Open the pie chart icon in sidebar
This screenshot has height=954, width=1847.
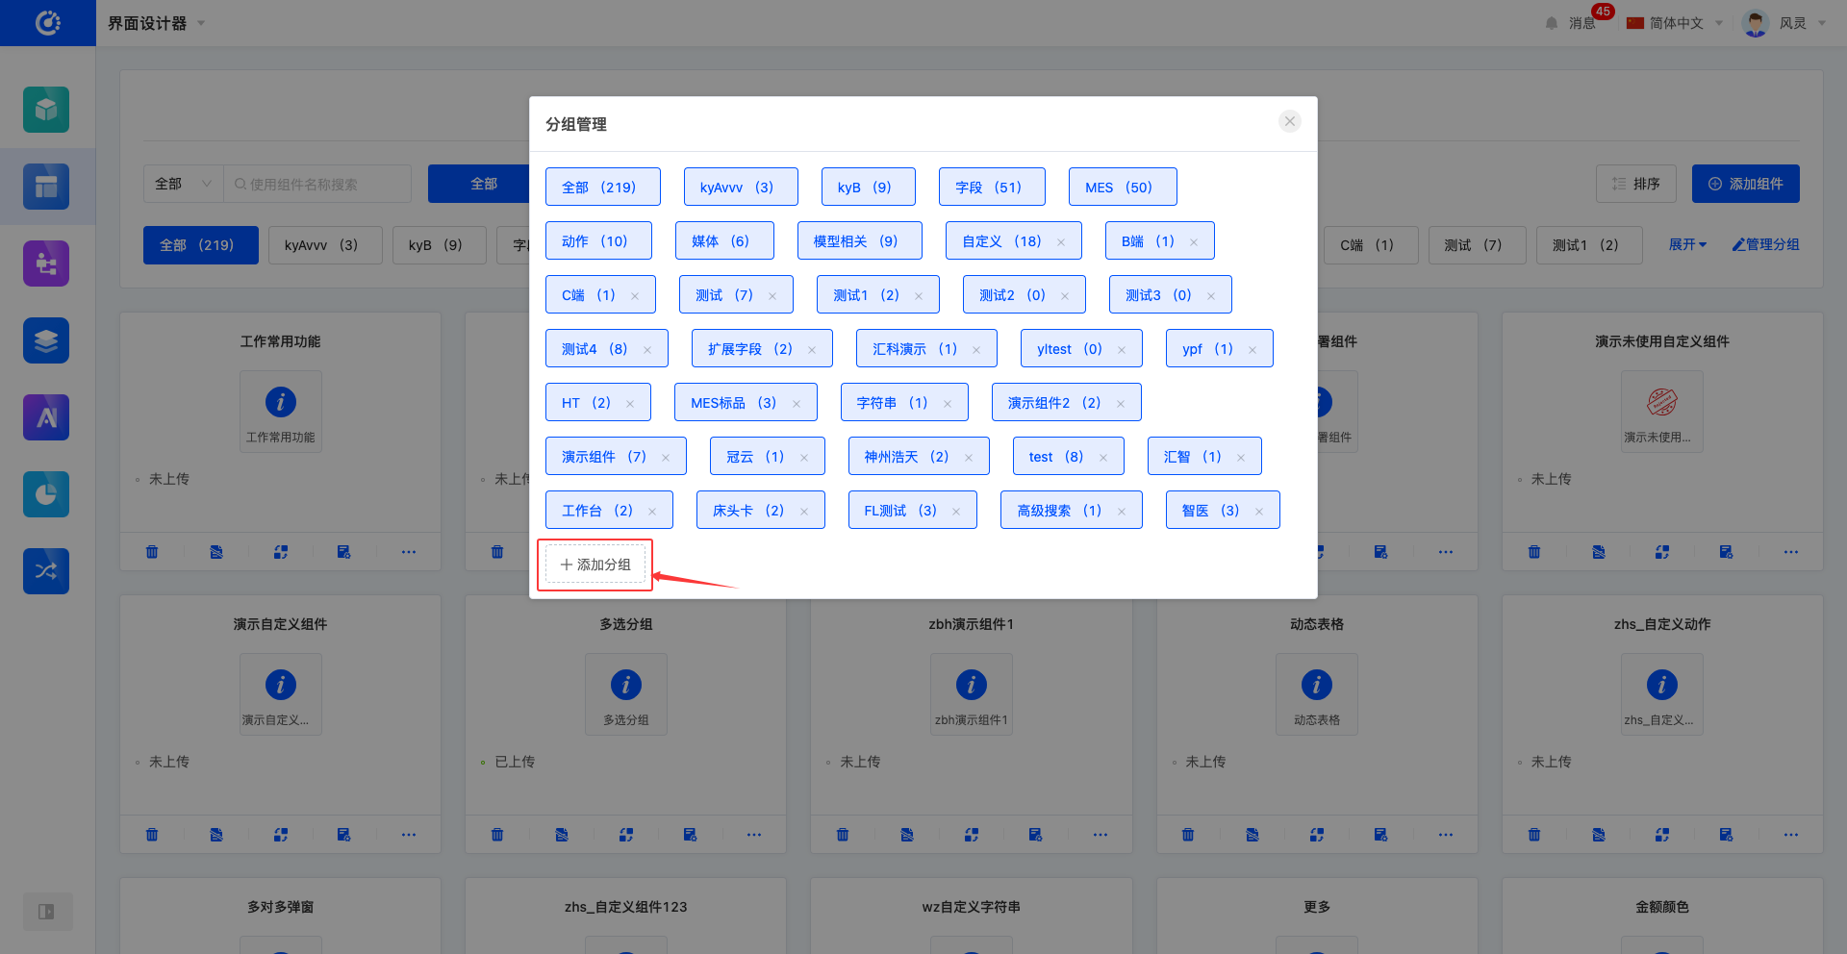point(46,494)
